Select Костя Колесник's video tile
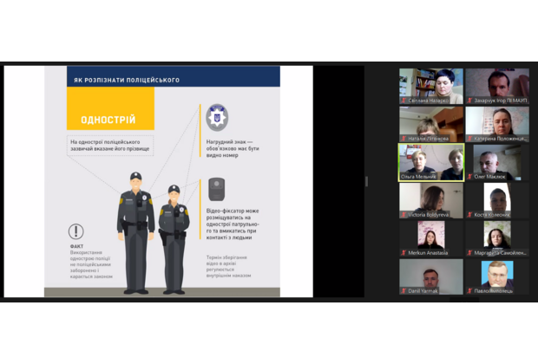The height and width of the screenshot is (364, 538). [x=496, y=199]
